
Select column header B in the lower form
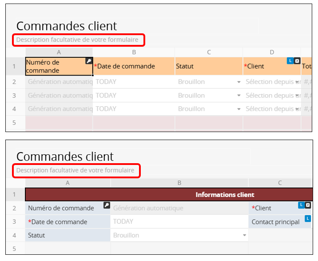coord(179,182)
